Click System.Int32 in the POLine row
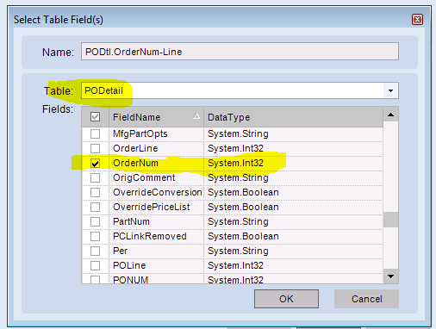 point(235,265)
